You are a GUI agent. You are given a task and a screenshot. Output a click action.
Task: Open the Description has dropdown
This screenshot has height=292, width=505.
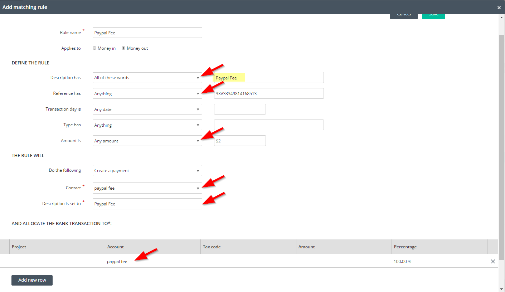point(147,78)
